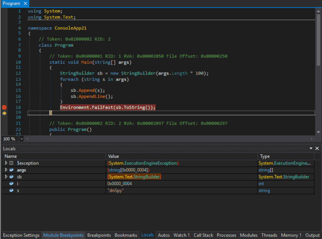Open the Locals window options dropdown arrow
322x239 pixels.
coord(311,149)
